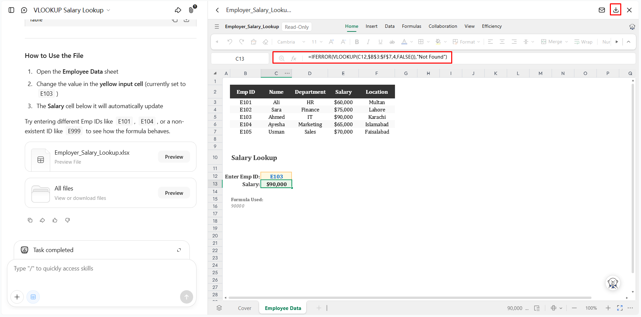Decrease the font size
Image resolution: width=641 pixels, height=317 pixels.
pos(343,42)
